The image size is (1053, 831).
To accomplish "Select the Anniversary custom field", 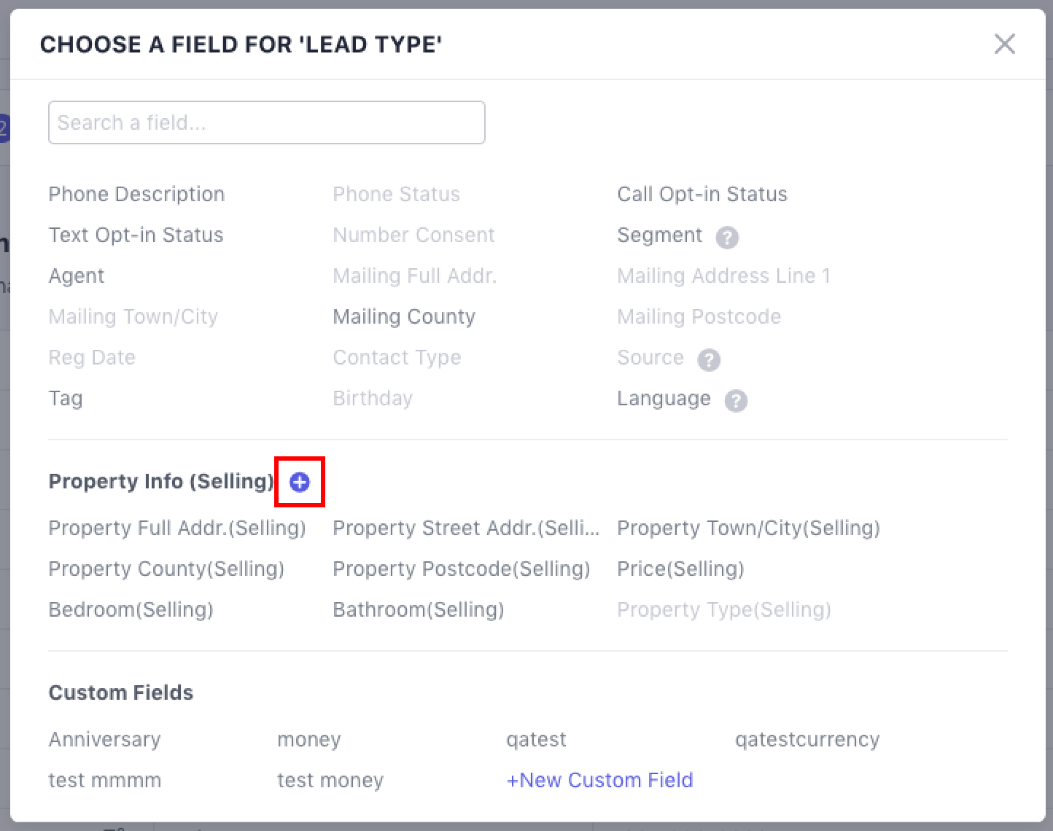I will tap(104, 739).
